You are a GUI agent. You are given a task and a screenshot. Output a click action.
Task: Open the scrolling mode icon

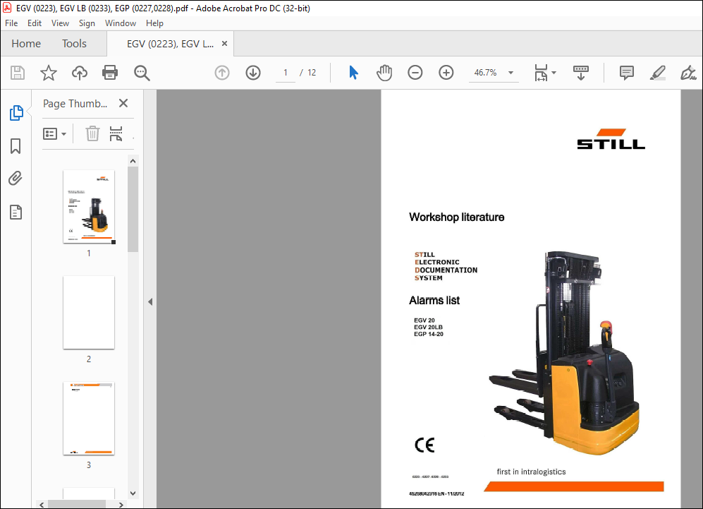[581, 73]
